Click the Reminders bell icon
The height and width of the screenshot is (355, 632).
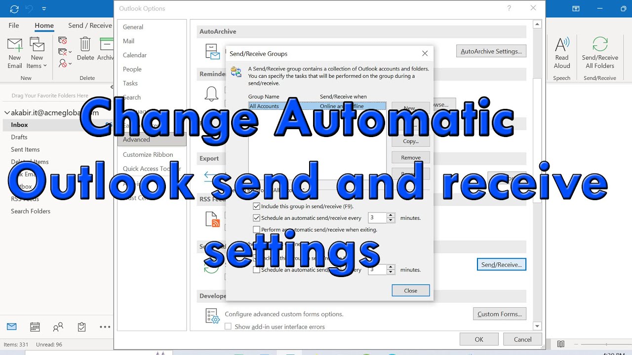(212, 93)
